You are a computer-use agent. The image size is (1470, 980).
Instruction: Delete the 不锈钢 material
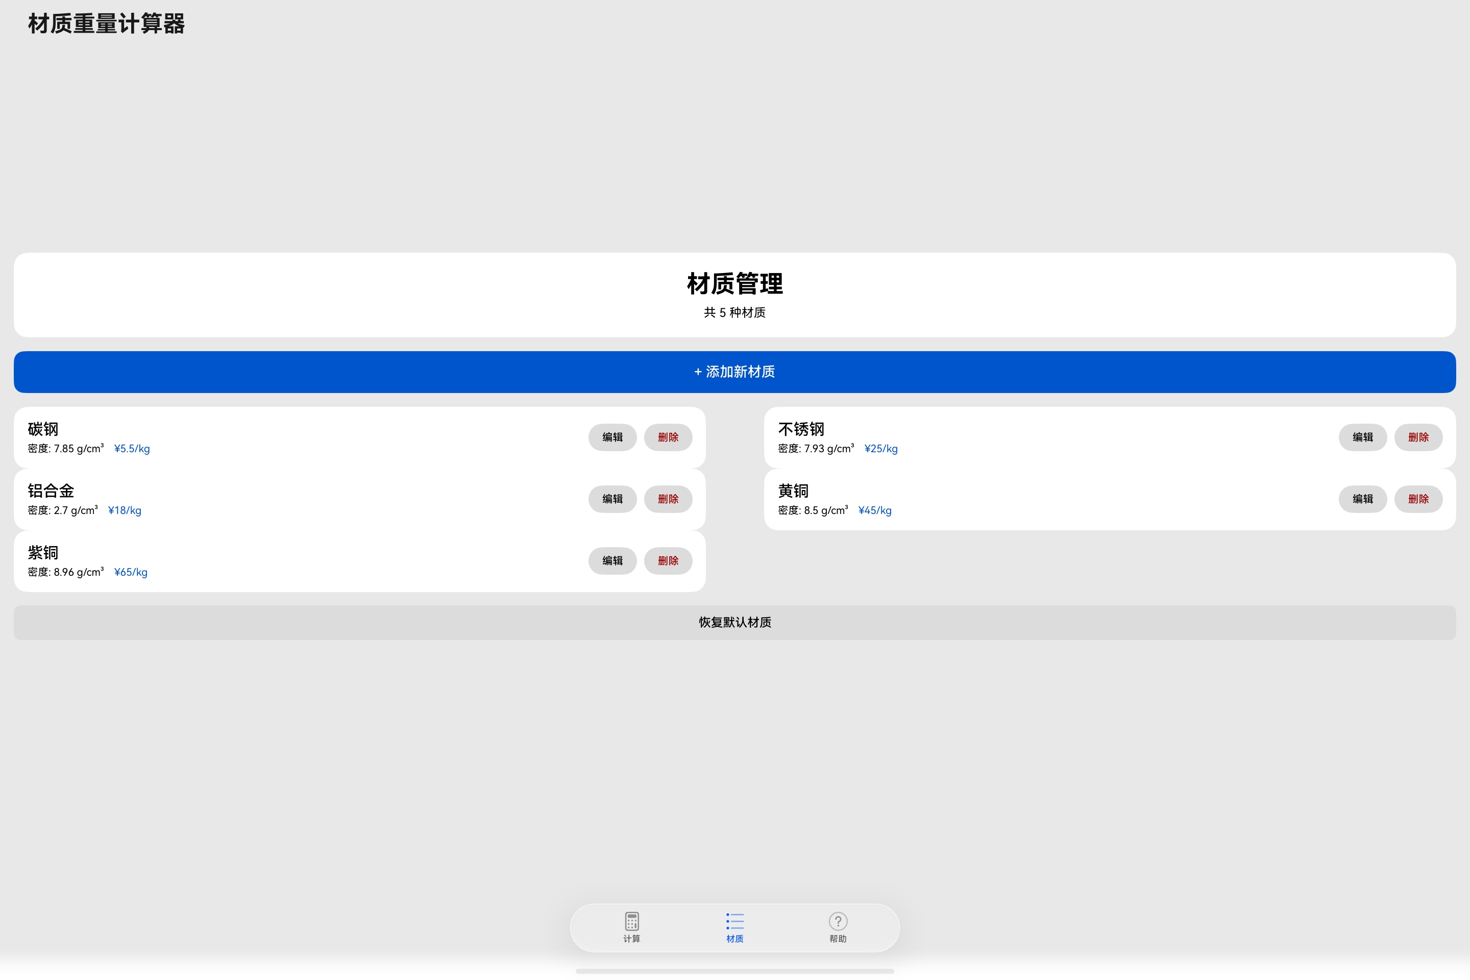coord(1419,437)
